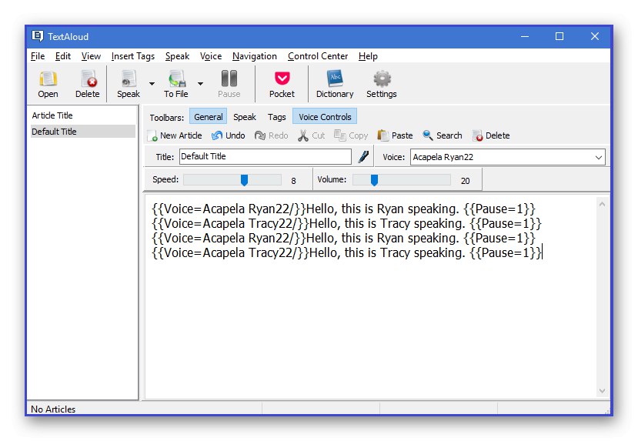Click the Copy pages icon
Screen dimensions: 638x441
pyautogui.click(x=339, y=135)
